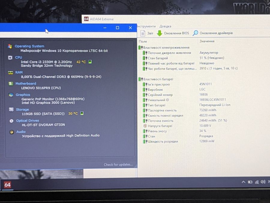Click the Motherboard link in Speccy
This screenshot has height=203, width=270.
pyautogui.click(x=26, y=83)
